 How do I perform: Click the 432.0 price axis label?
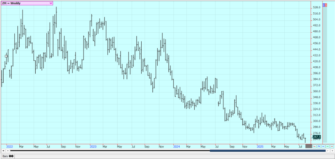click(x=317, y=56)
